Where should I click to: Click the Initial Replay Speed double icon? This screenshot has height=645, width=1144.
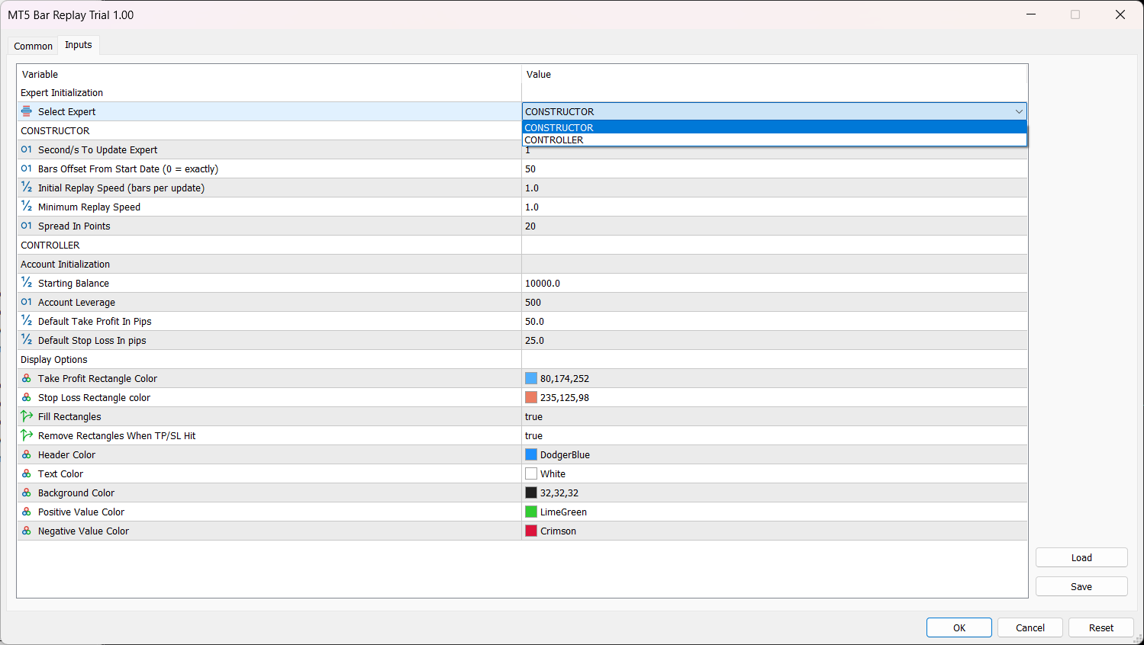(x=27, y=188)
